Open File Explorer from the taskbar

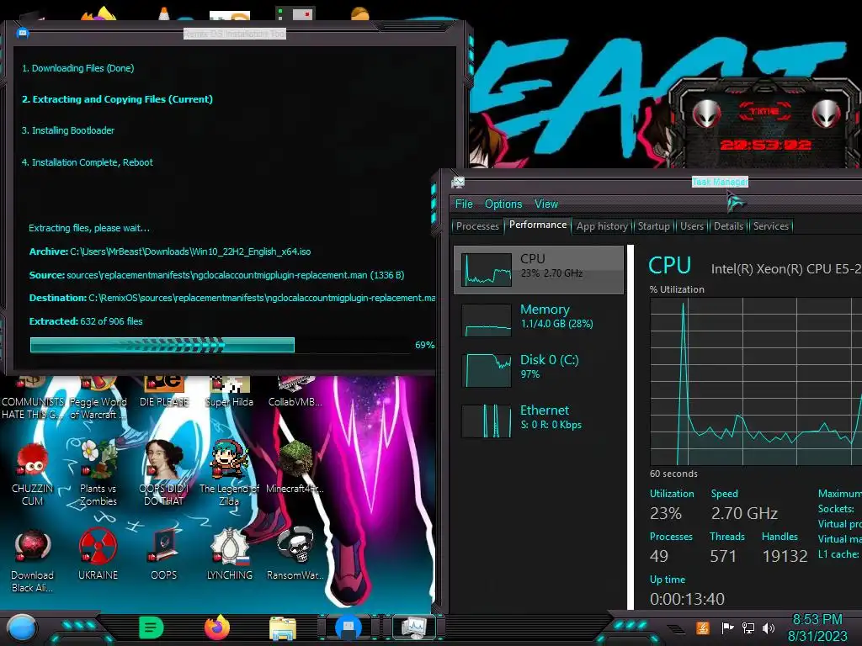click(x=283, y=628)
